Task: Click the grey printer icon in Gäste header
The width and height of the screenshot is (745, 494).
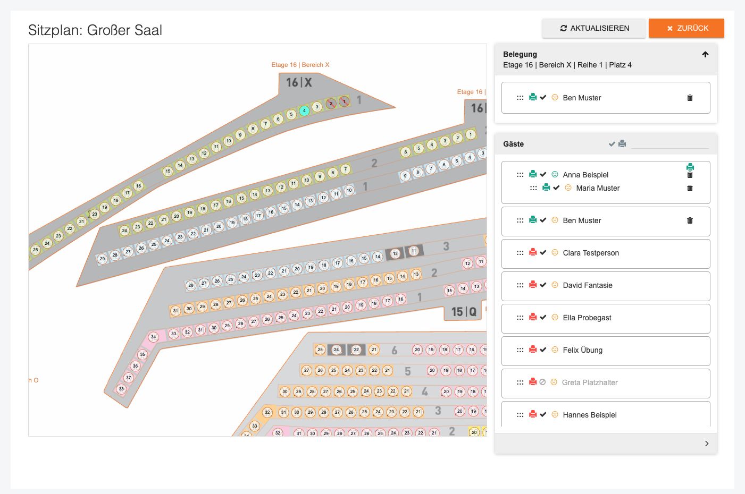Action: point(622,143)
